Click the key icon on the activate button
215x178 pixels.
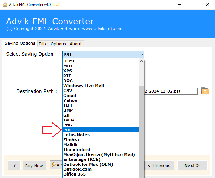[x=53, y=165]
